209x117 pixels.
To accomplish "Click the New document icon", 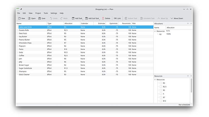I will (x=19, y=19).
